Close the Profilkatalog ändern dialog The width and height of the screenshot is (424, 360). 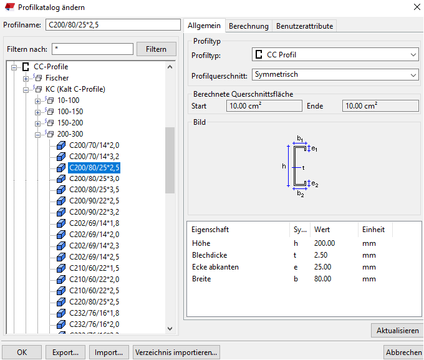pyautogui.click(x=417, y=7)
